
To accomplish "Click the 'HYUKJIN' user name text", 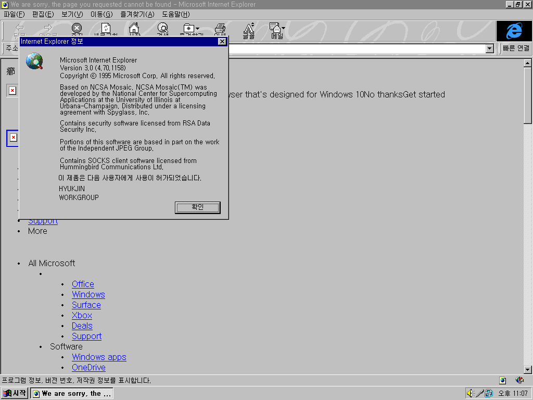I will [72, 189].
